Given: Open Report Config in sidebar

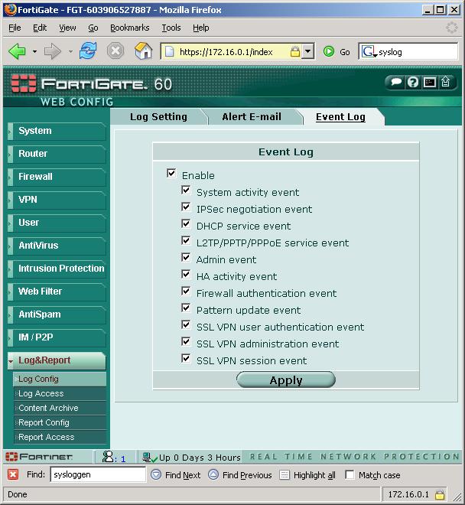Looking at the screenshot, I should tap(60, 422).
